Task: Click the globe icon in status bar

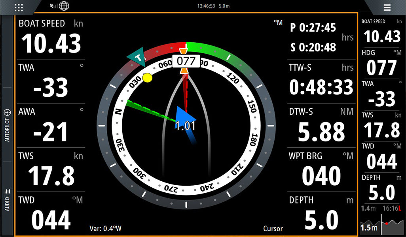Action: click(x=64, y=6)
